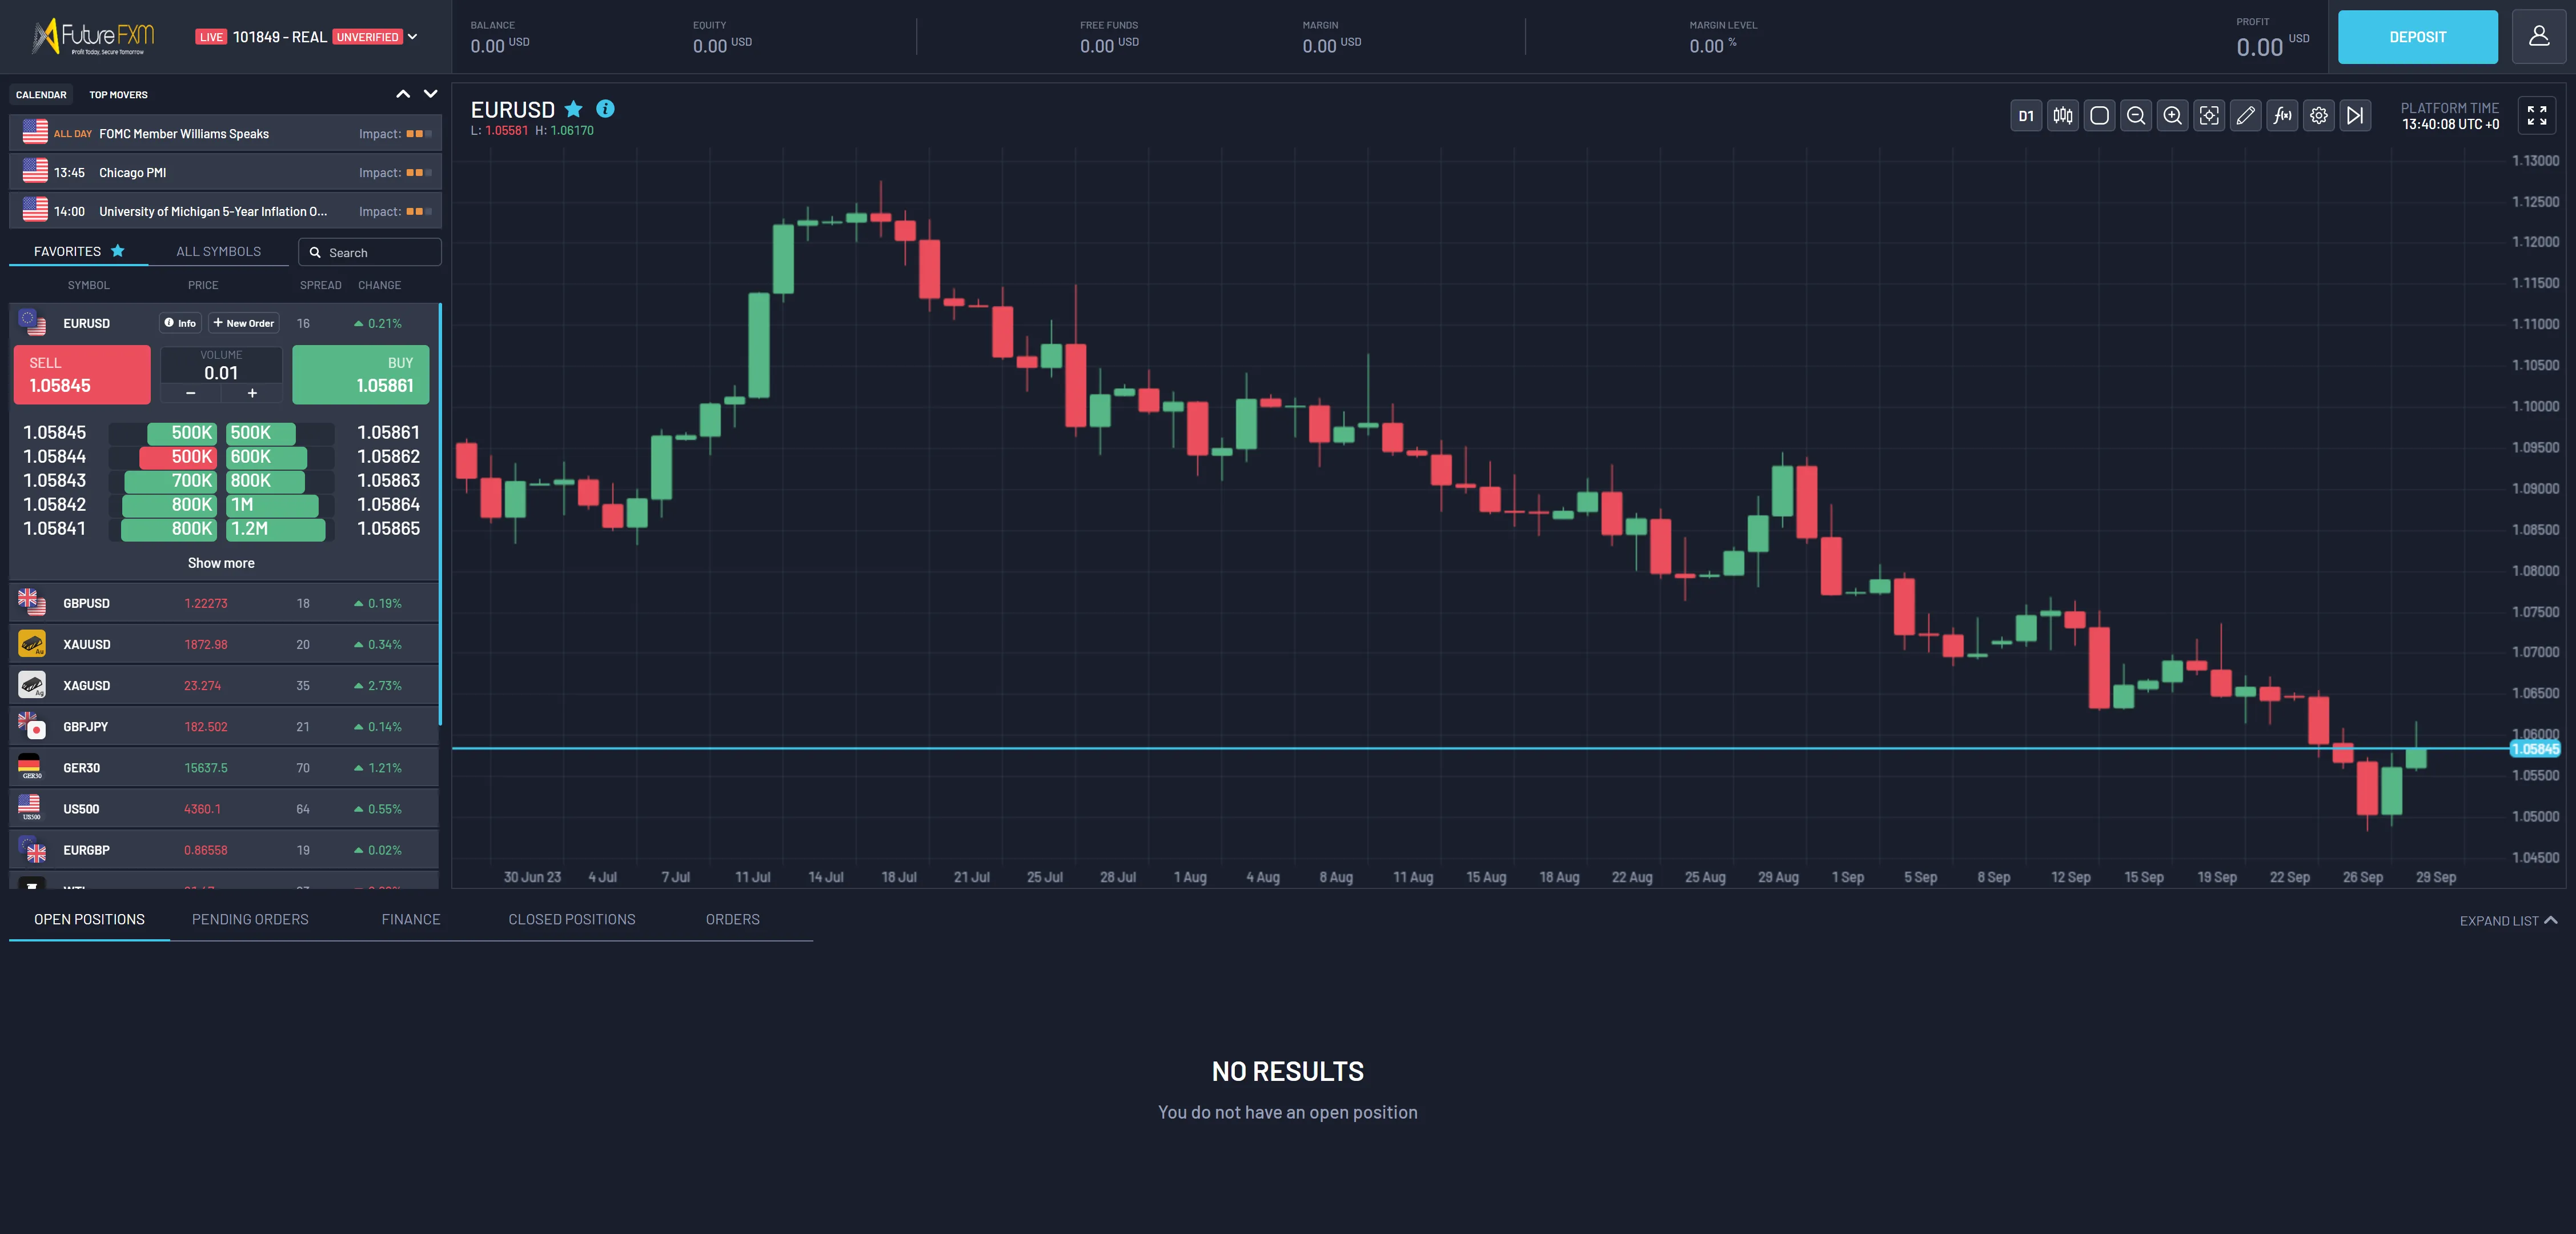Open the PENDING ORDERS tab
Image resolution: width=2576 pixels, height=1234 pixels.
tap(250, 919)
